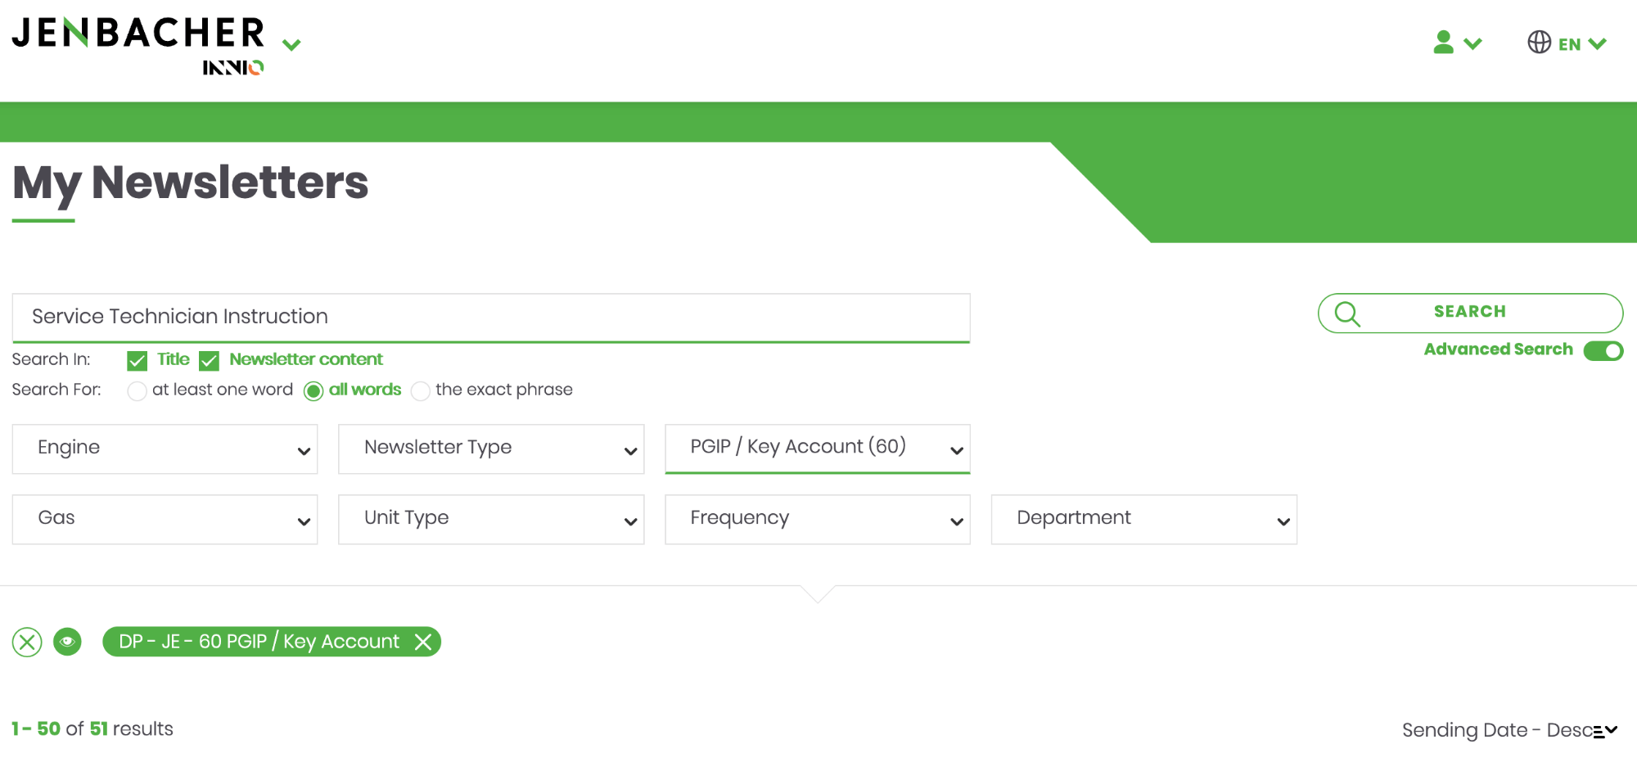Expand the chevron next to Jenbacher logo
The image size is (1637, 780).
[x=291, y=45]
